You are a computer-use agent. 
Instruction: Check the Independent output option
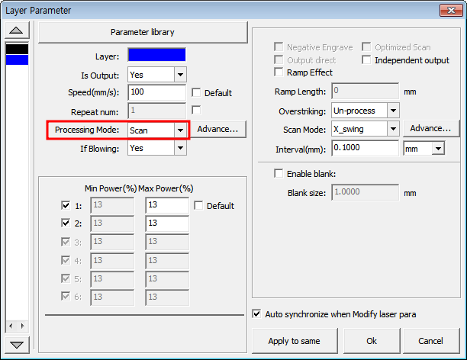(x=366, y=59)
